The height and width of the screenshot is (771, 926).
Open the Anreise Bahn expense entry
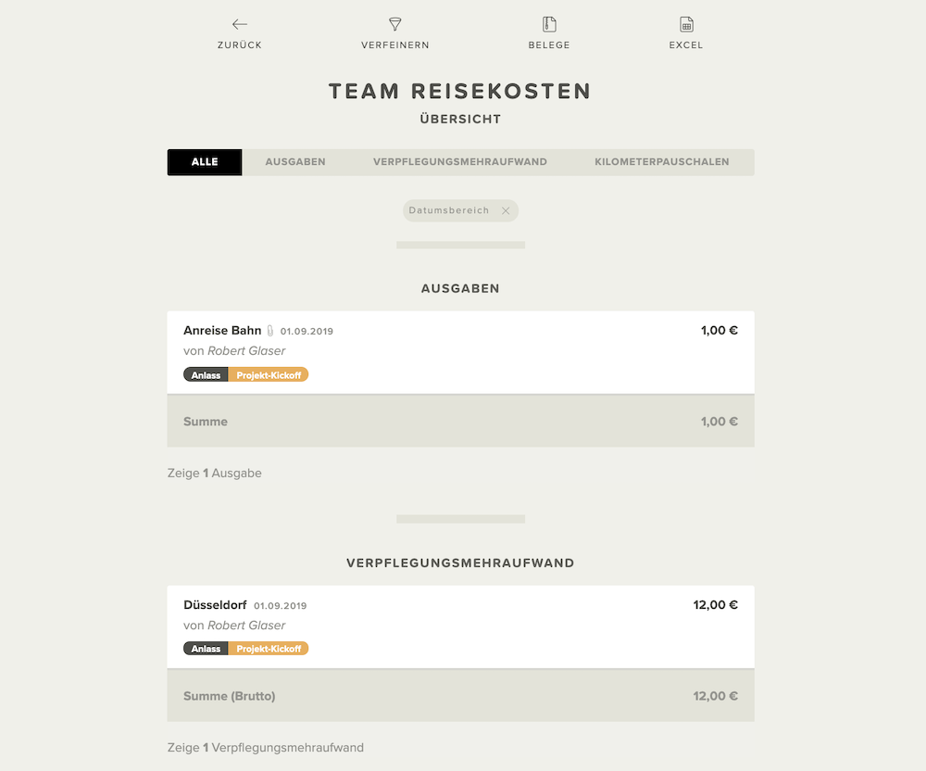460,352
